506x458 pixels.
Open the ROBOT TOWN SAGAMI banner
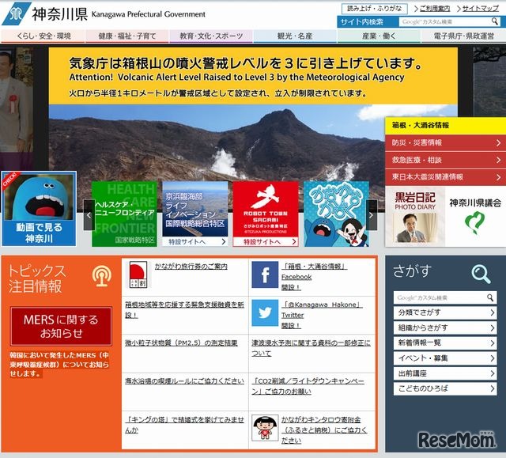coord(266,214)
